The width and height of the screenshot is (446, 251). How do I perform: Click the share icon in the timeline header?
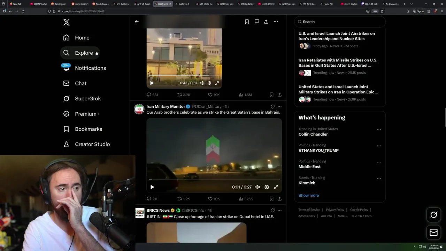click(x=266, y=22)
